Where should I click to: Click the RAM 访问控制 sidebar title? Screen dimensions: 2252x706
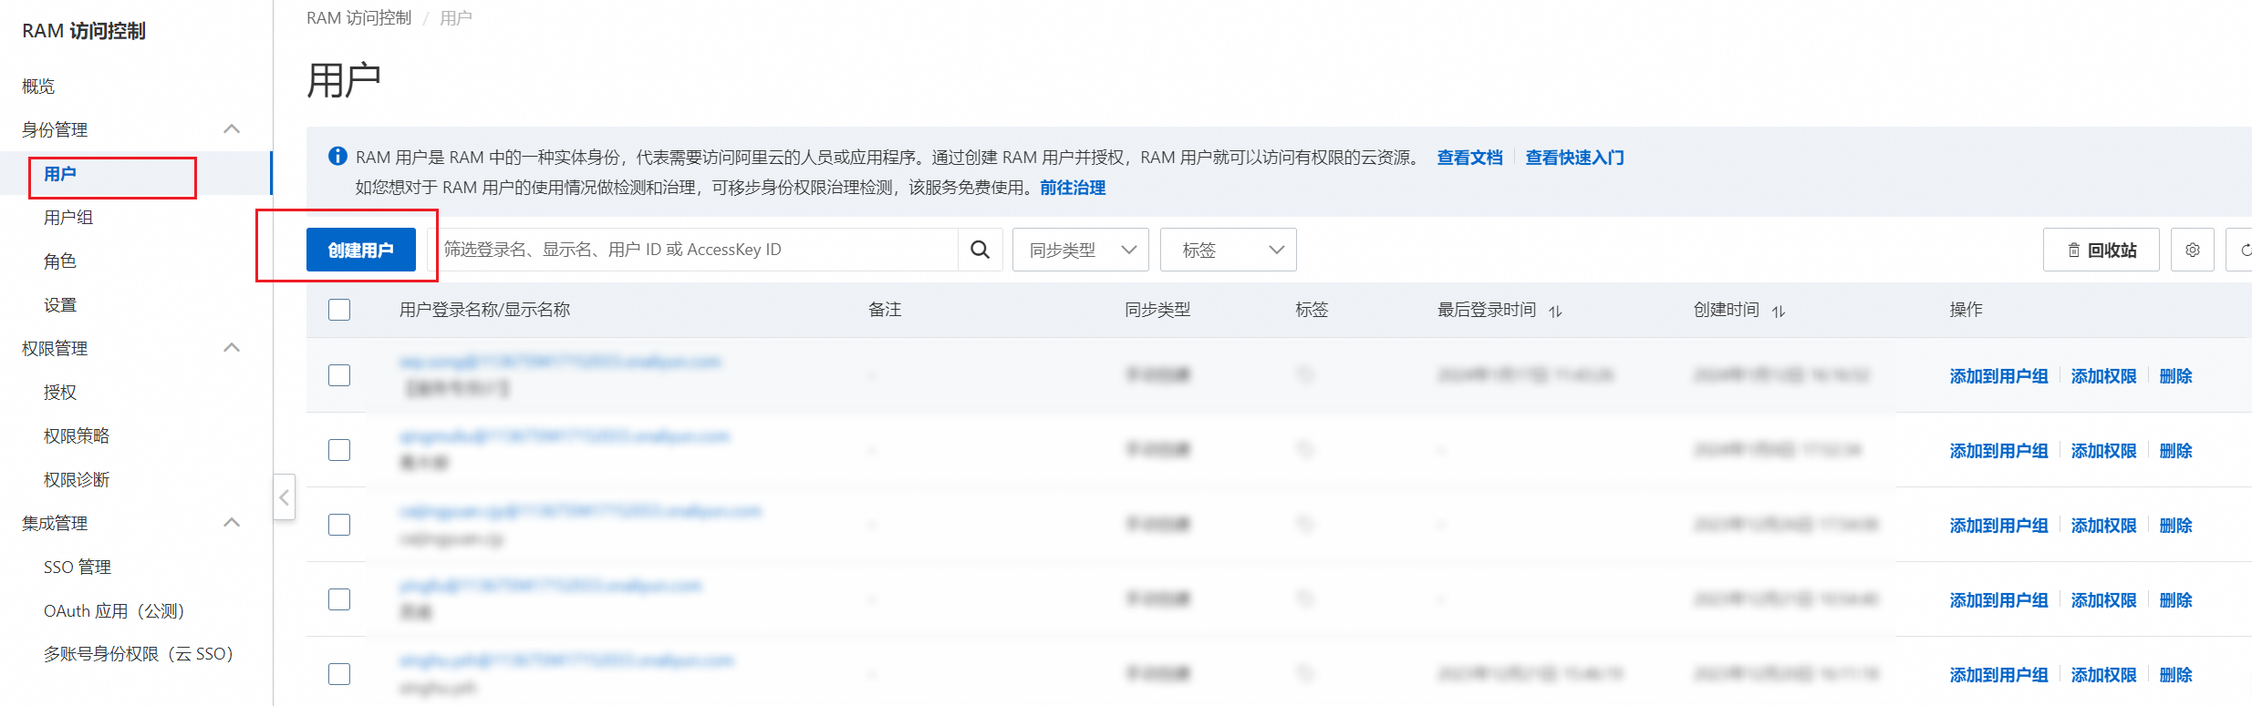[x=84, y=31]
